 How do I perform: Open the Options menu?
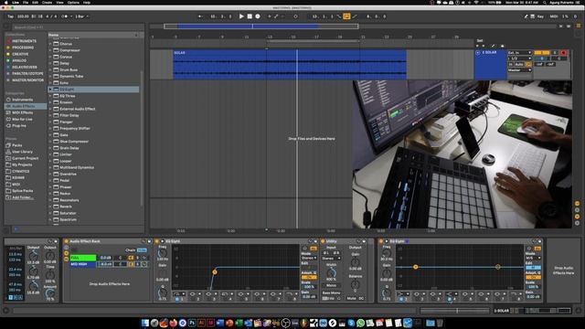click(73, 2)
